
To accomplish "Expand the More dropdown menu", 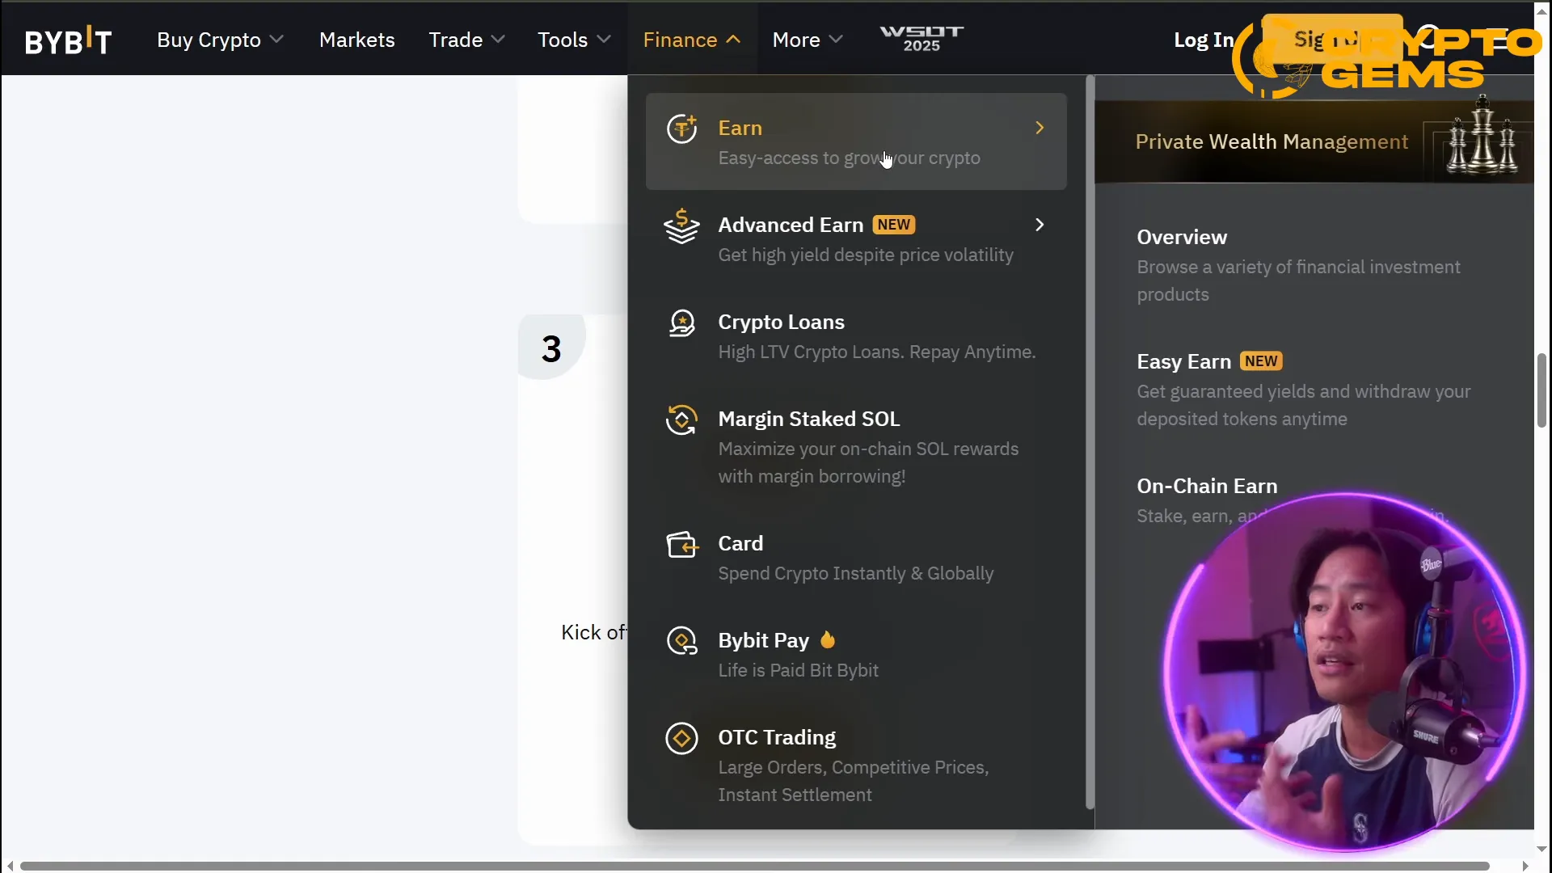I will coord(808,40).
